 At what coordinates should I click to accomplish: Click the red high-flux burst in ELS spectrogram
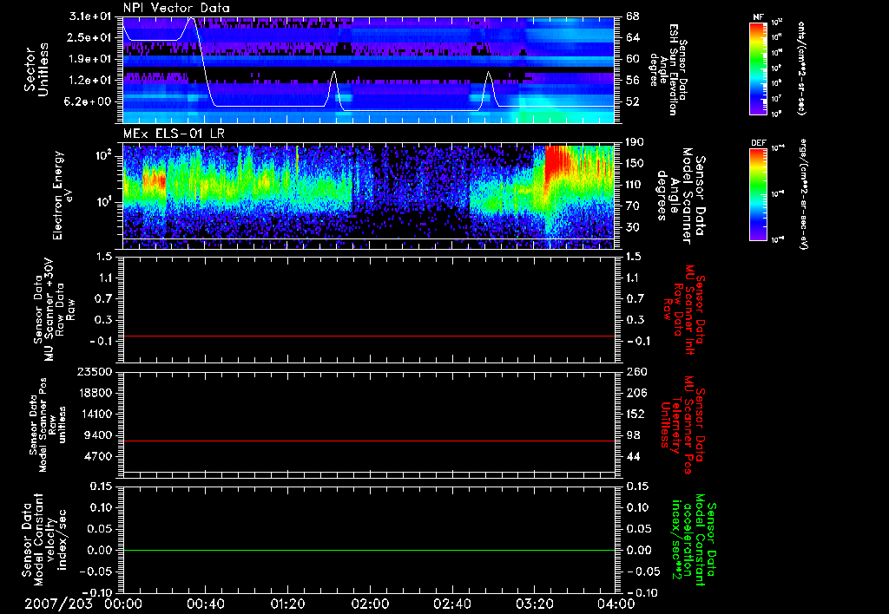pos(556,162)
